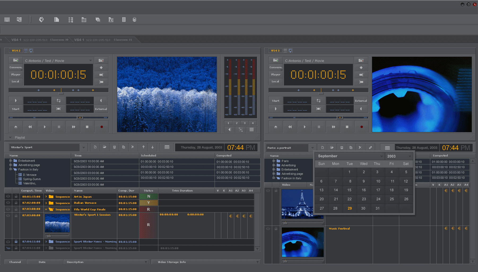Open the grid view icon in top toolbar
Image resolution: width=478 pixels, height=272 pixels.
pos(7,19)
